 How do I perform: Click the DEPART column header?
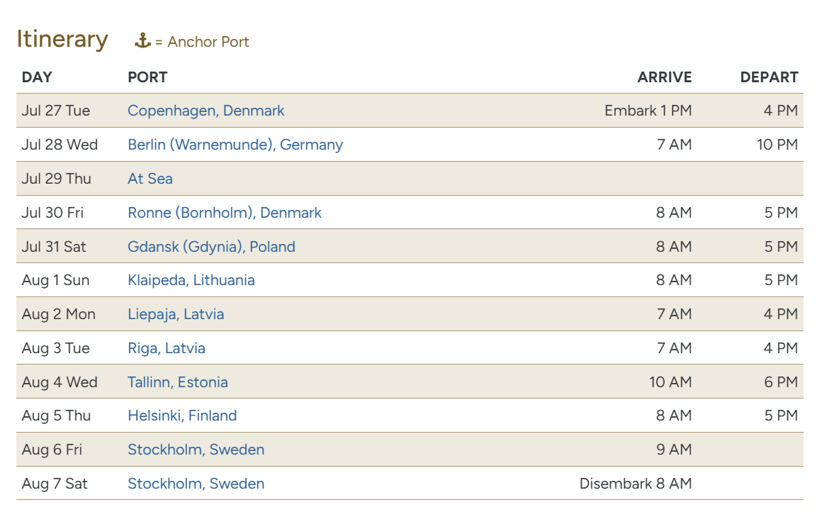click(769, 77)
